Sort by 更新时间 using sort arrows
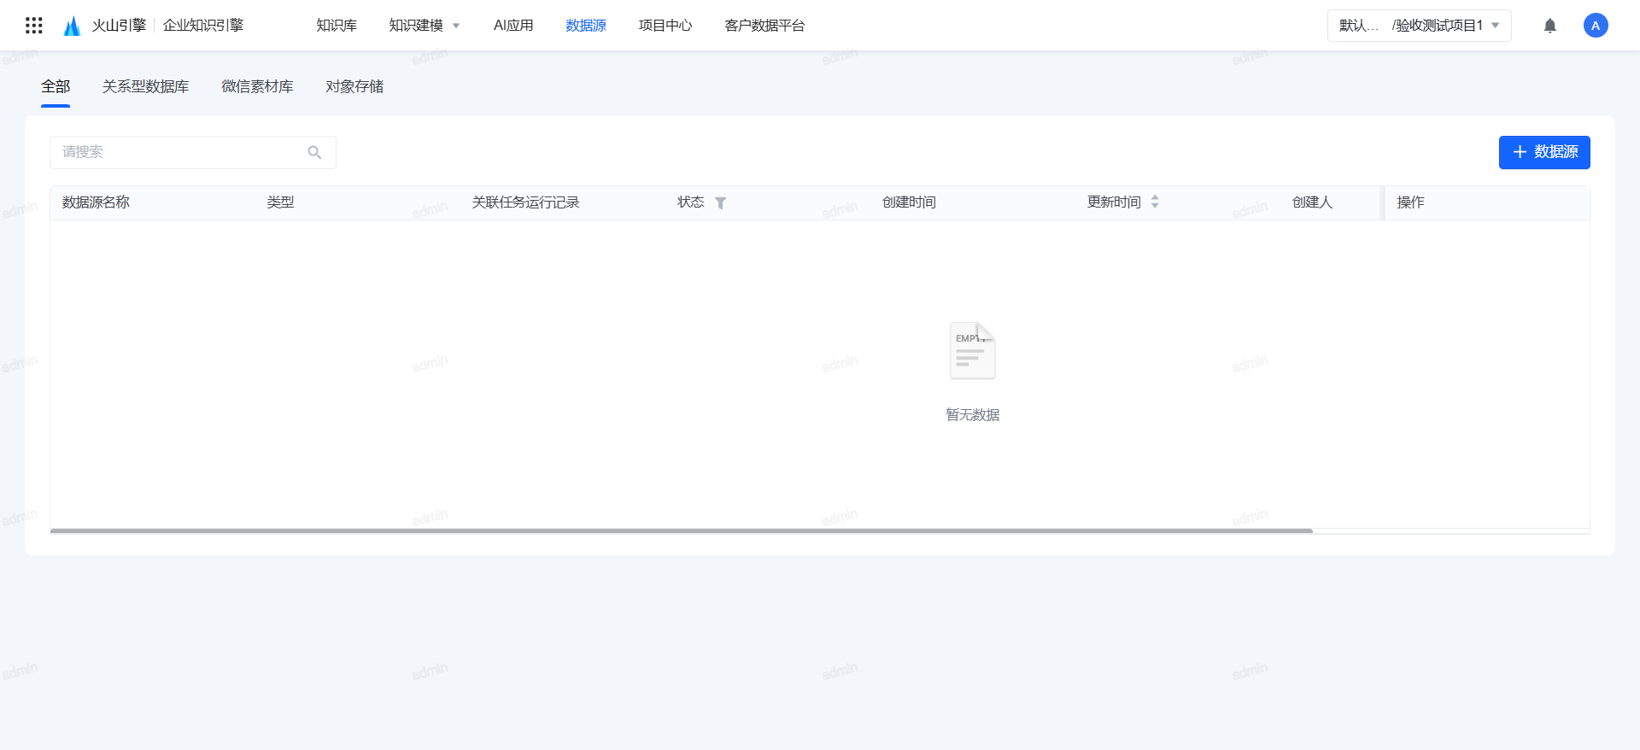Screen dimensions: 1640x750 [x=1155, y=202]
